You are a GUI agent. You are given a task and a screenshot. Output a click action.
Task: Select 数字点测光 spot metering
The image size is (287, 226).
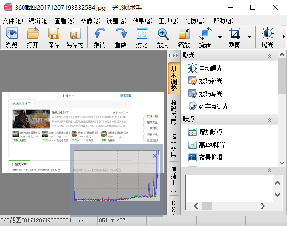point(208,106)
